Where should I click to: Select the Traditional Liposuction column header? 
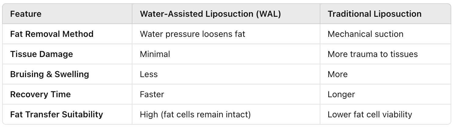375,14
